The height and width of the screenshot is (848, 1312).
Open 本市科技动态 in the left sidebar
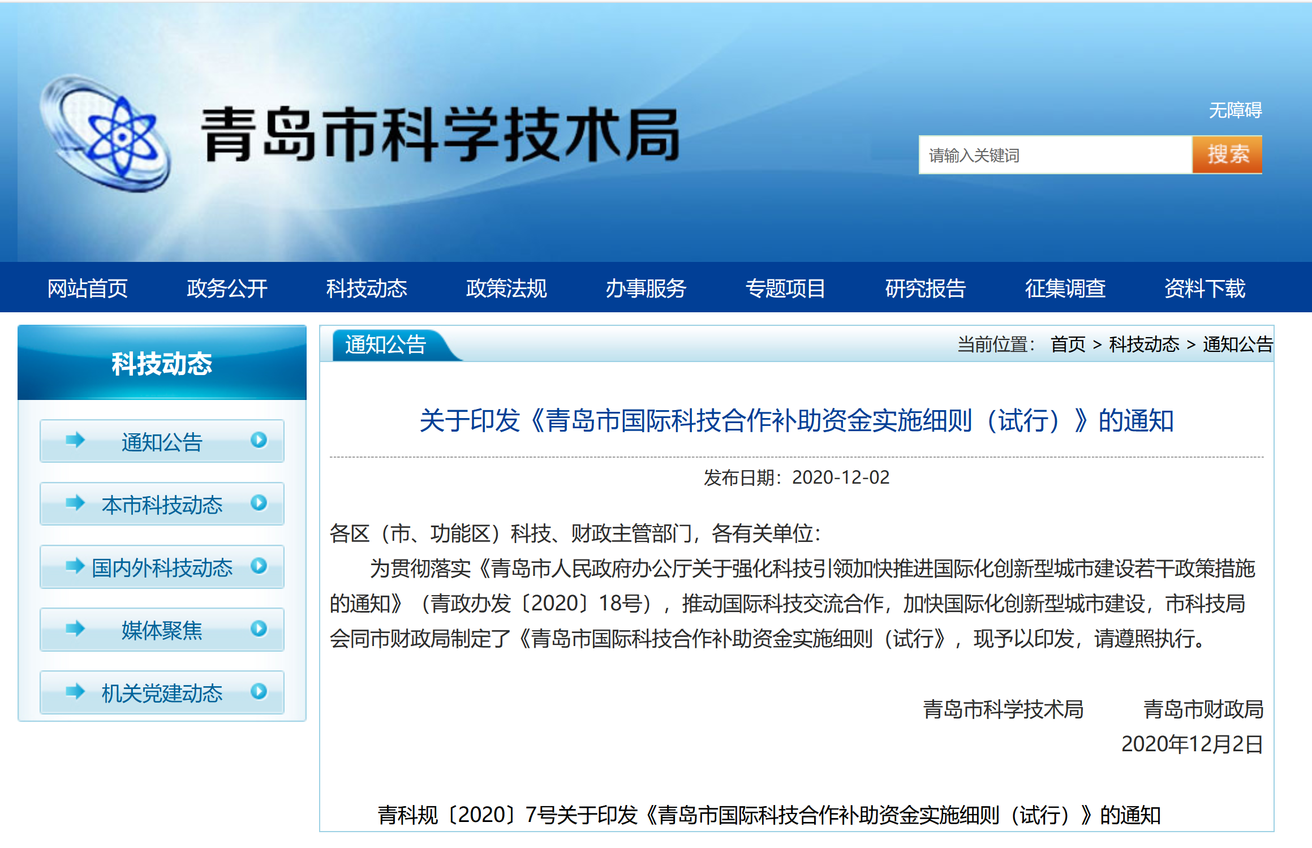pos(162,503)
